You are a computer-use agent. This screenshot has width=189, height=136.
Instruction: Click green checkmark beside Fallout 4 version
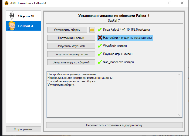(x=100, y=30)
